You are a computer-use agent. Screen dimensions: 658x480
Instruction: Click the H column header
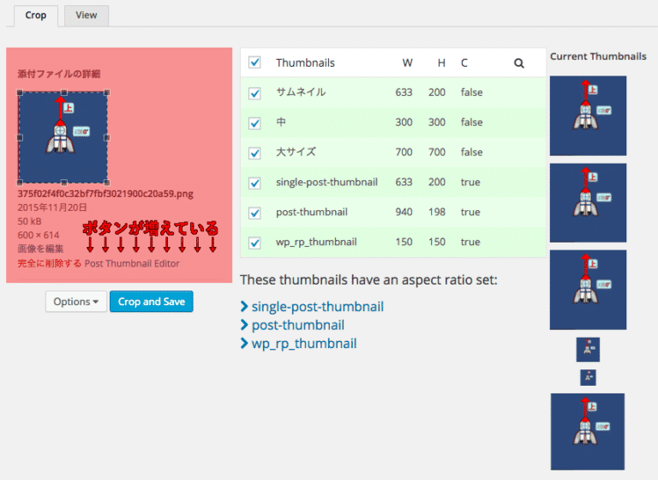coord(441,63)
